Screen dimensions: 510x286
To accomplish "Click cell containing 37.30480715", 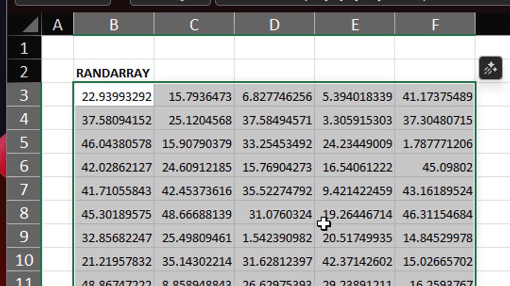I will pos(435,118).
